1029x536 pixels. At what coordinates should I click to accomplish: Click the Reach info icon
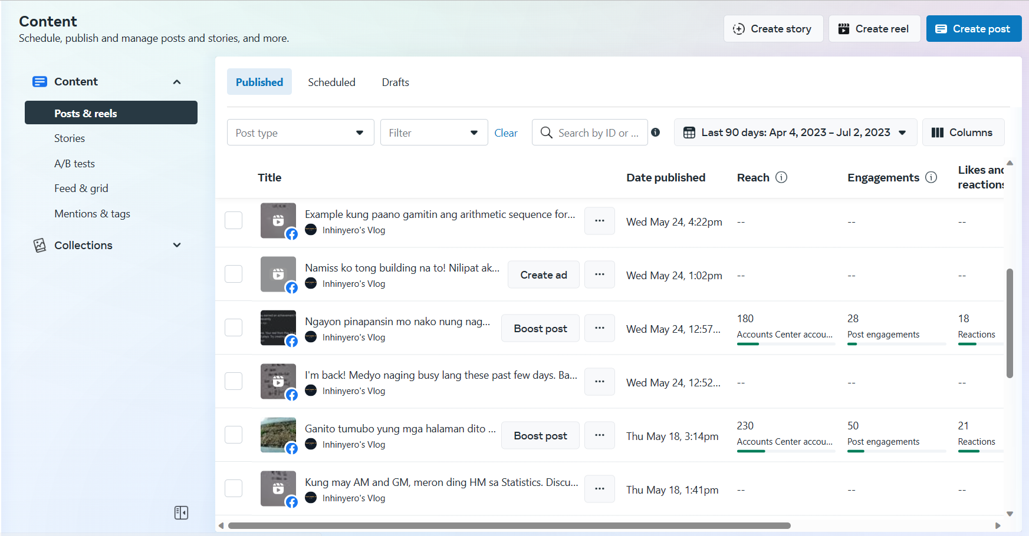[781, 177]
